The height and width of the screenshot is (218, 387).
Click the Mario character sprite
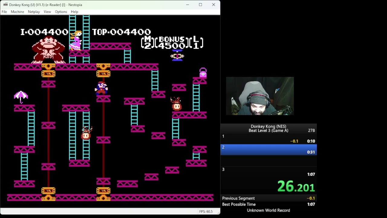pyautogui.click(x=101, y=88)
